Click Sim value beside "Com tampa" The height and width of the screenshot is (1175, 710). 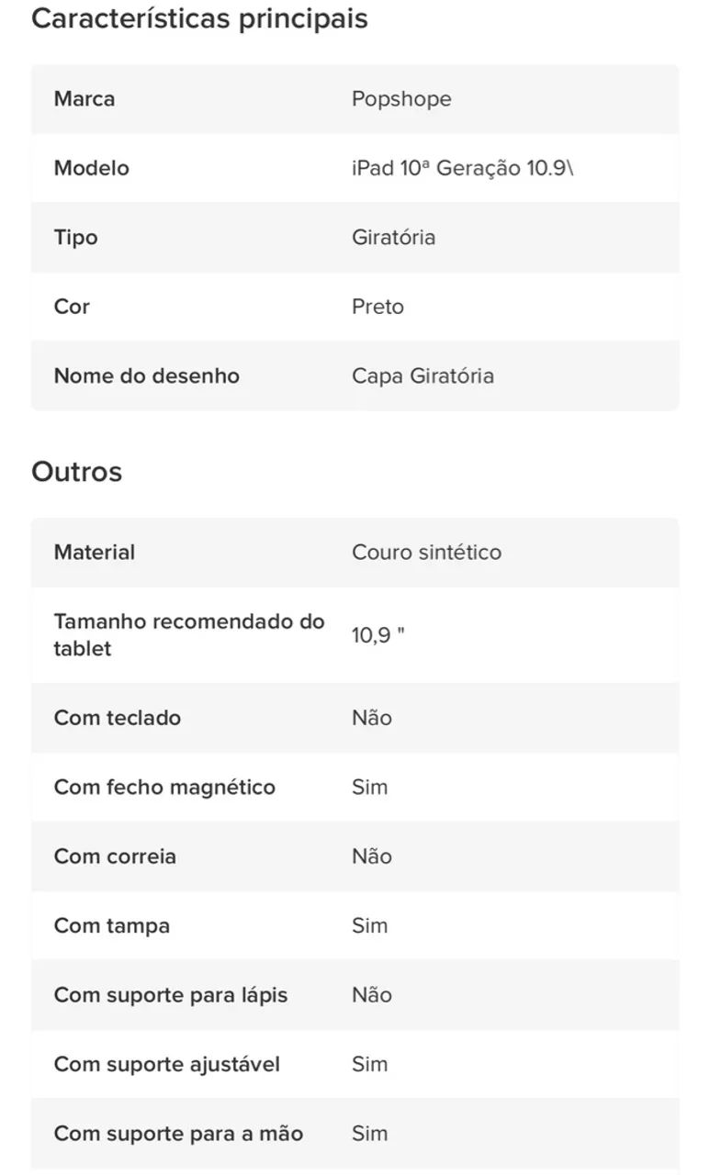click(369, 925)
